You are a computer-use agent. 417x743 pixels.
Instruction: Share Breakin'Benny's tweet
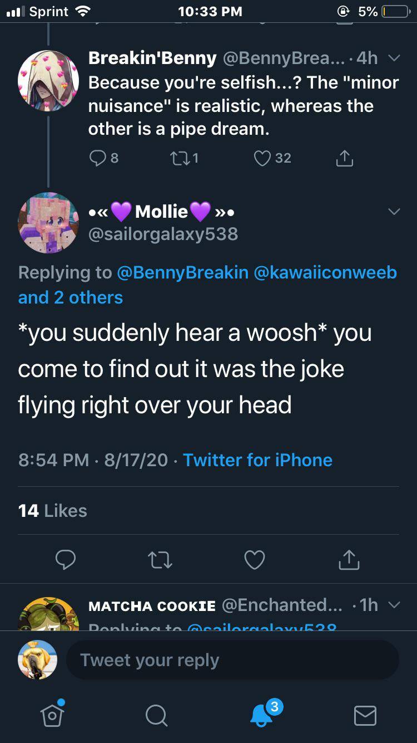(x=344, y=158)
